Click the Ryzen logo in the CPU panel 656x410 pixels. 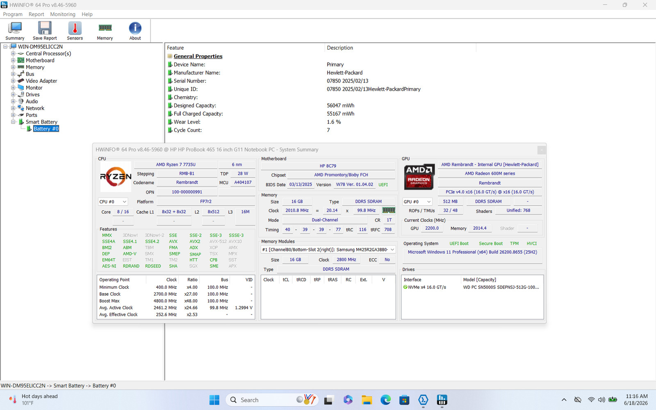click(x=116, y=177)
